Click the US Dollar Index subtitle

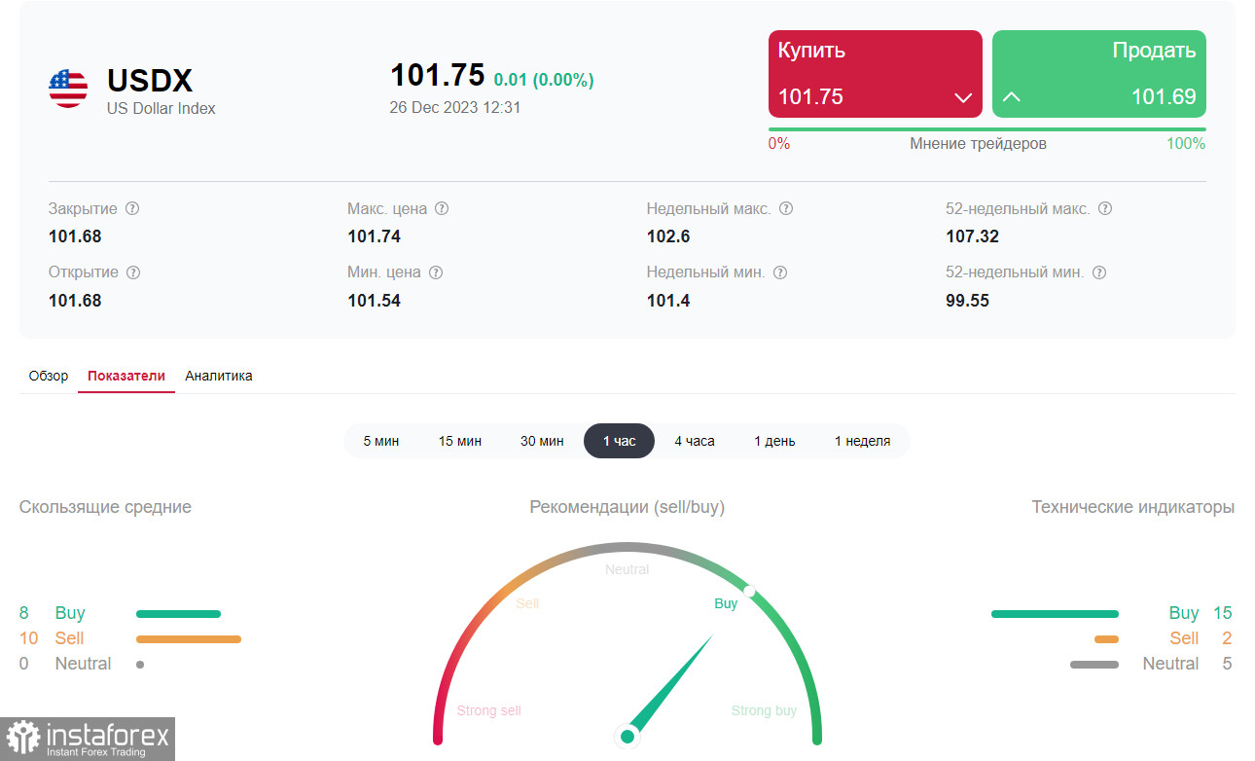click(161, 109)
